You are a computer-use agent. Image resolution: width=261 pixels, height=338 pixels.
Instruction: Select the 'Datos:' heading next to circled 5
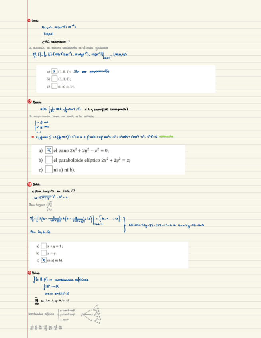click(x=37, y=102)
